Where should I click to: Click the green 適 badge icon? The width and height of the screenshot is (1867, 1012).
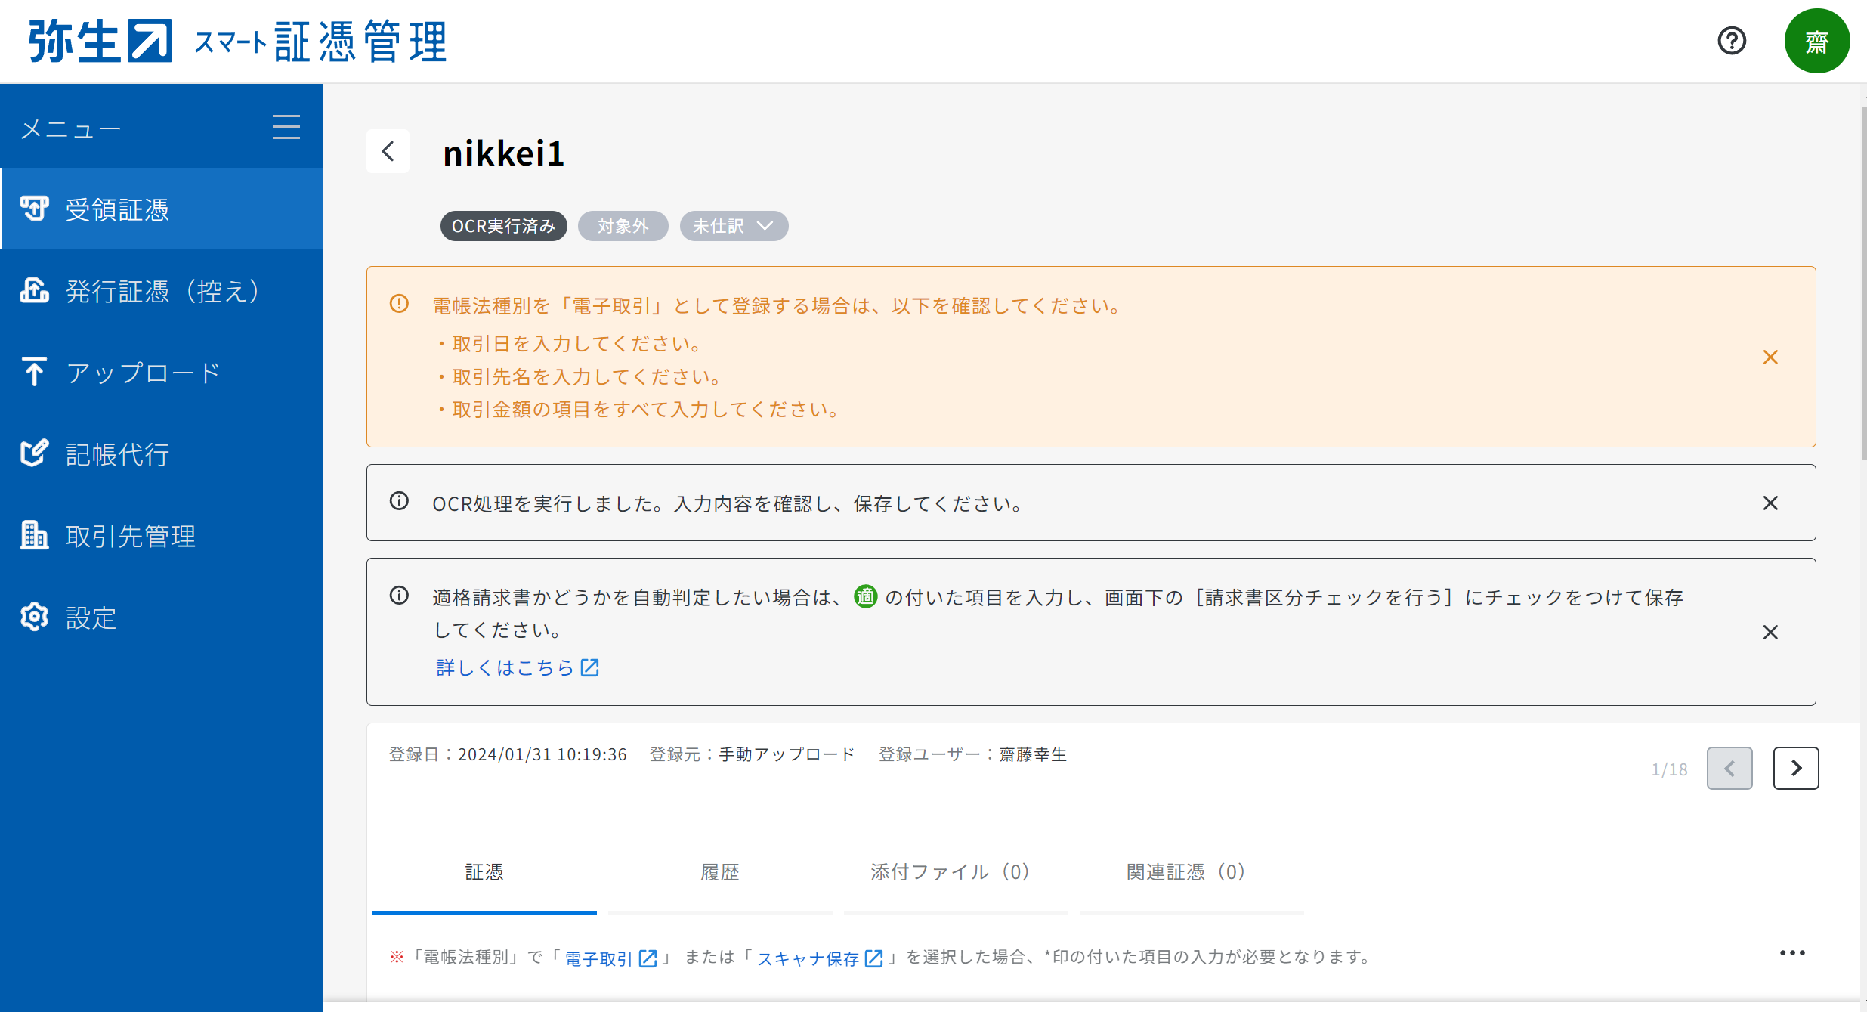(x=865, y=596)
